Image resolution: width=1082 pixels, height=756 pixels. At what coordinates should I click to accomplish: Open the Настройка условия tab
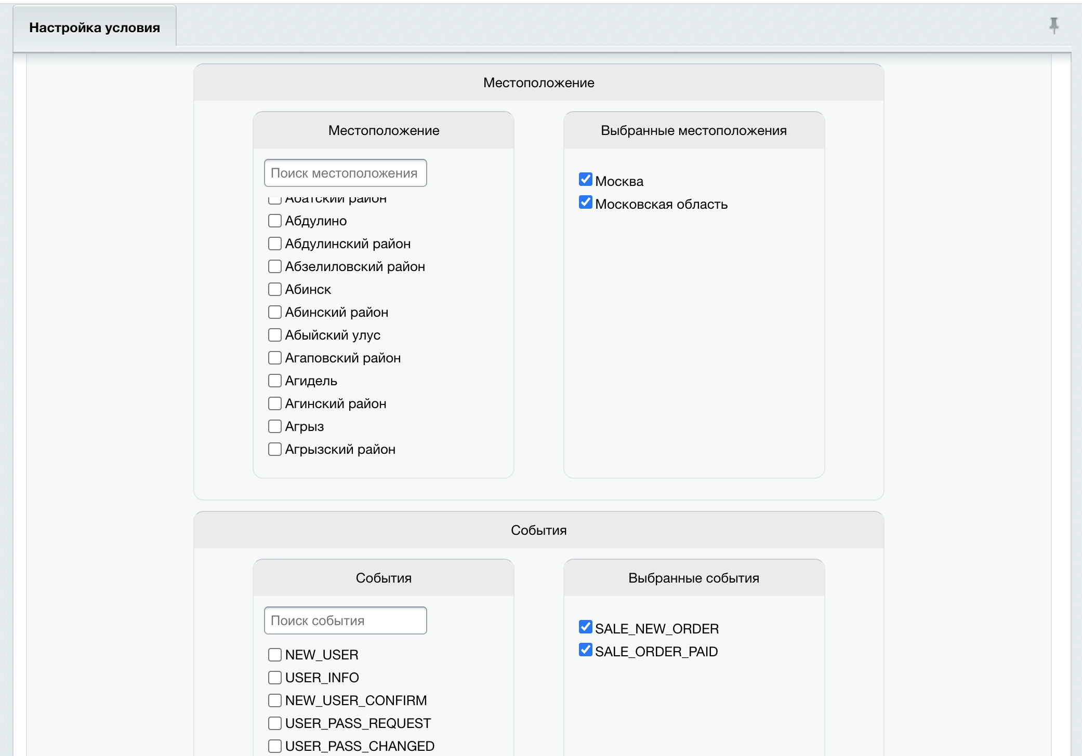pos(95,28)
